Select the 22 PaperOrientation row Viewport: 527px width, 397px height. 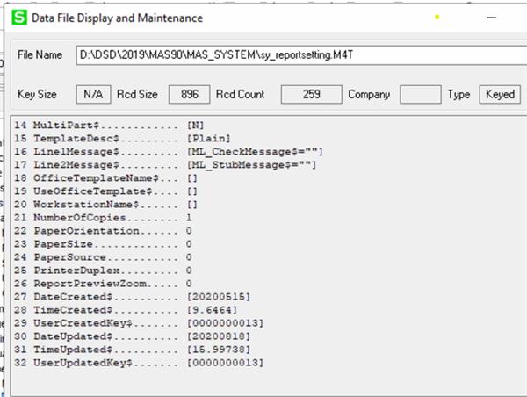coord(103,231)
